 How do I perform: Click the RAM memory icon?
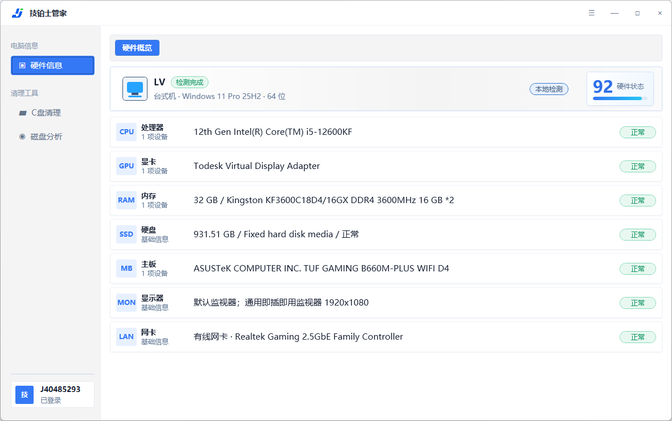[x=126, y=200]
